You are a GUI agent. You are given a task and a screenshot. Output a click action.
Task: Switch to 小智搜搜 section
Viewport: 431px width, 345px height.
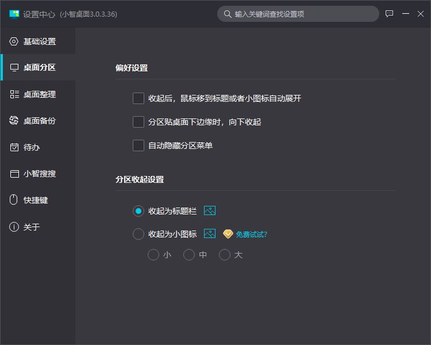click(x=38, y=174)
